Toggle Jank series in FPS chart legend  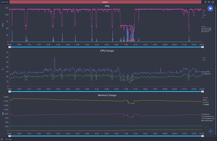(207, 28)
